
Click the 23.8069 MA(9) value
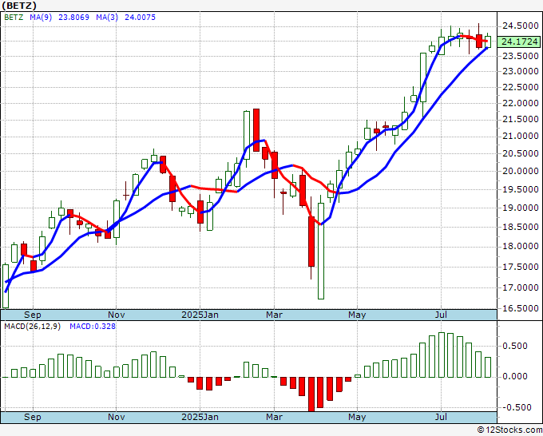tap(73, 18)
